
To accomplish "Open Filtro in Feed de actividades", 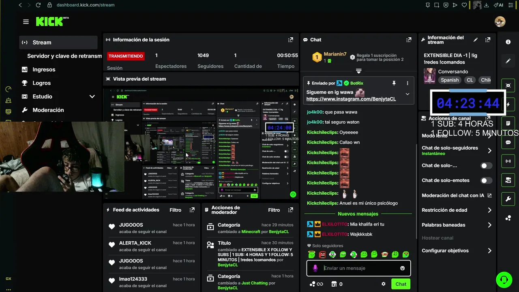I will pyautogui.click(x=175, y=210).
